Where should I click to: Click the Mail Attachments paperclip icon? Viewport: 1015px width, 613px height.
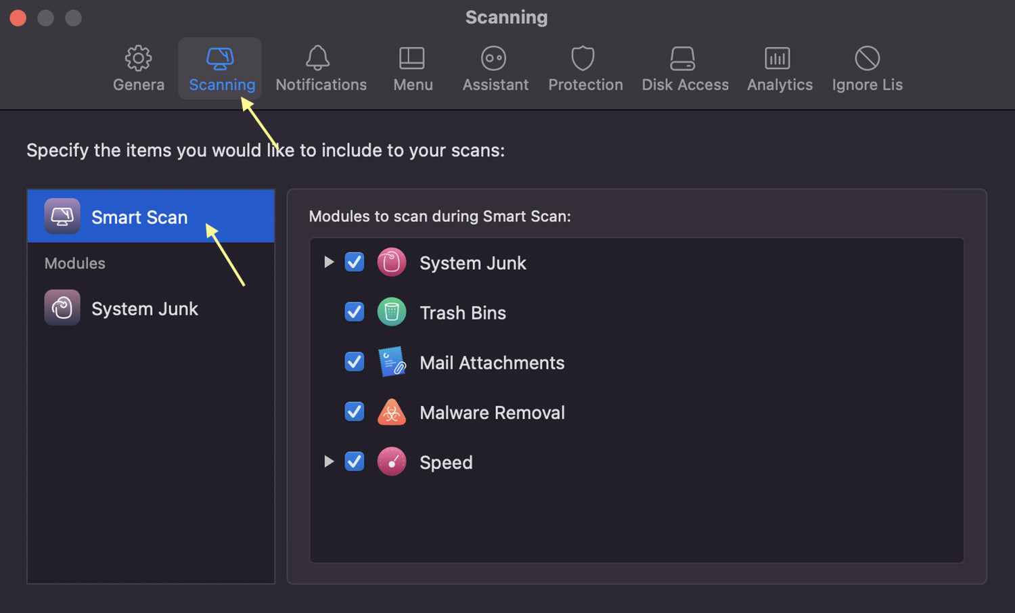pyautogui.click(x=391, y=362)
